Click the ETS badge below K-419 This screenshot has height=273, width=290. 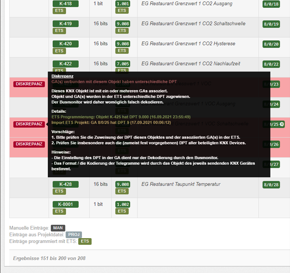tap(59, 31)
